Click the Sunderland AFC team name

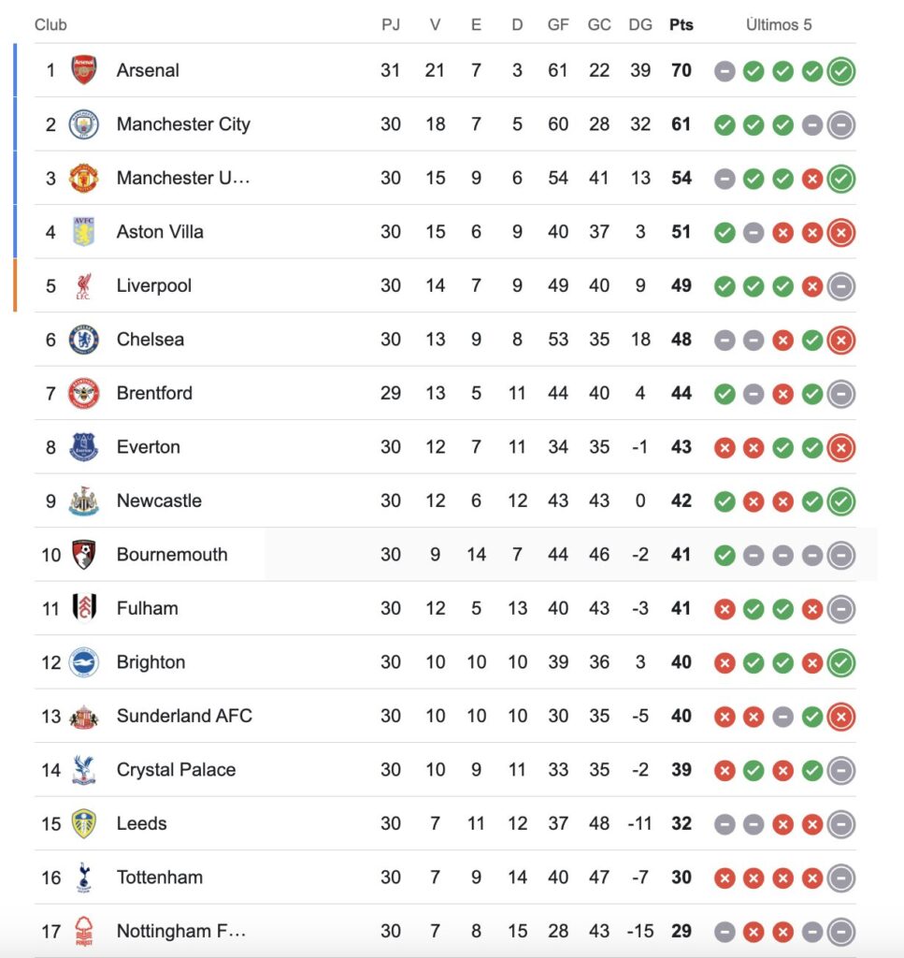point(184,716)
